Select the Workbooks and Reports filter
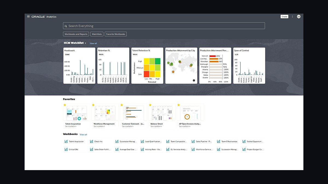The image size is (328, 184). (x=76, y=34)
